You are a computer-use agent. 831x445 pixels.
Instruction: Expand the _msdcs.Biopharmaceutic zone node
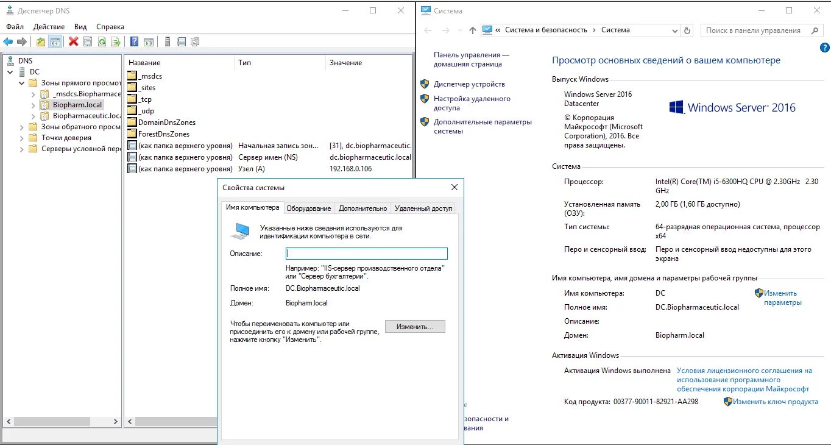coord(33,94)
